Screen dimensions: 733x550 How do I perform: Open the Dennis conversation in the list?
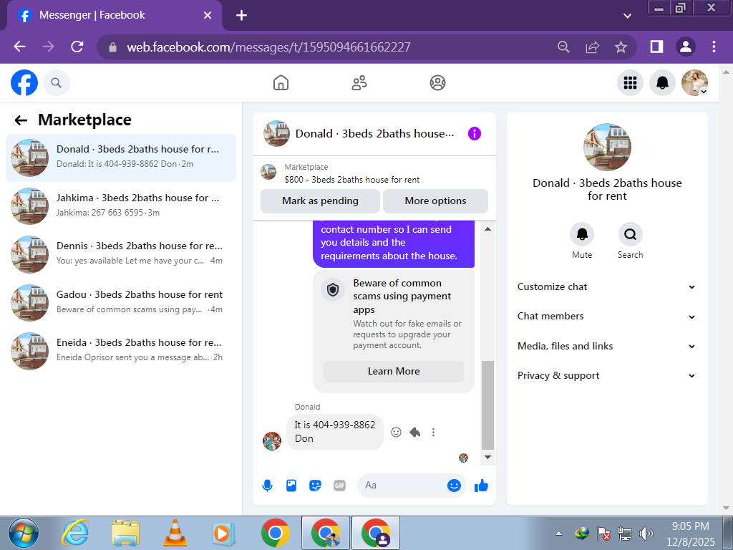pyautogui.click(x=120, y=254)
